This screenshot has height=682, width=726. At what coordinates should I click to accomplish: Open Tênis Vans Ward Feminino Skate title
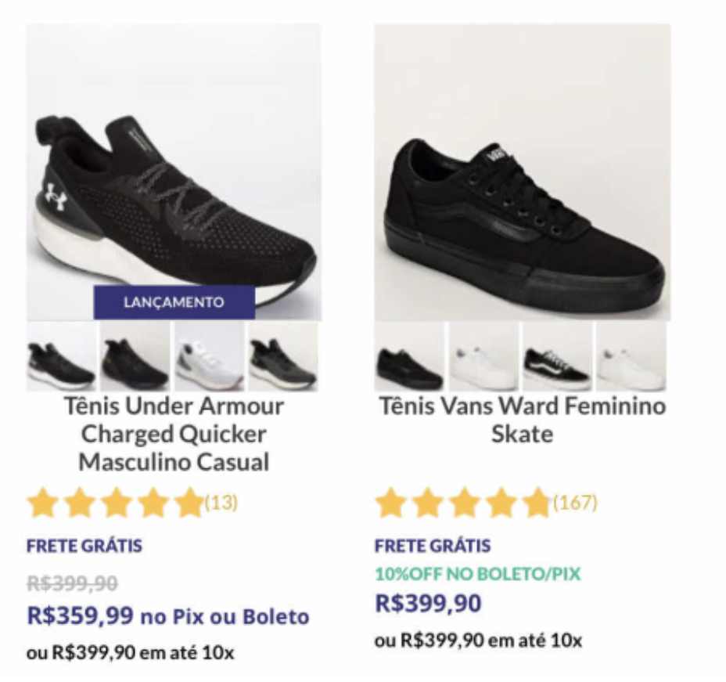pos(522,420)
